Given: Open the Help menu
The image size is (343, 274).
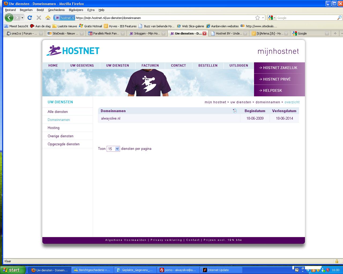Looking at the screenshot, I should [102, 10].
